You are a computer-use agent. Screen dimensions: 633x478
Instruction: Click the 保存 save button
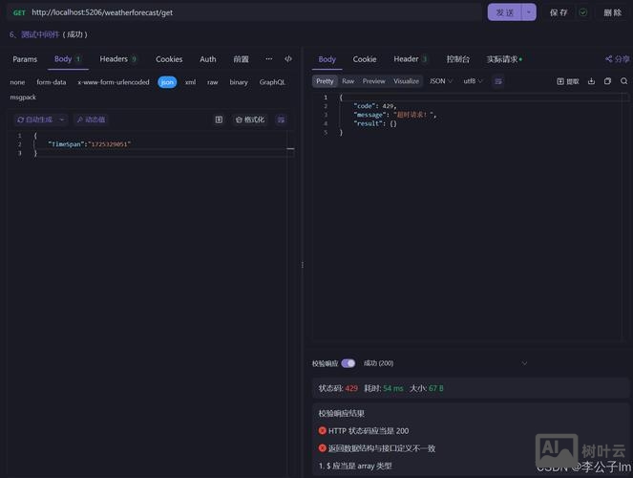coord(559,12)
